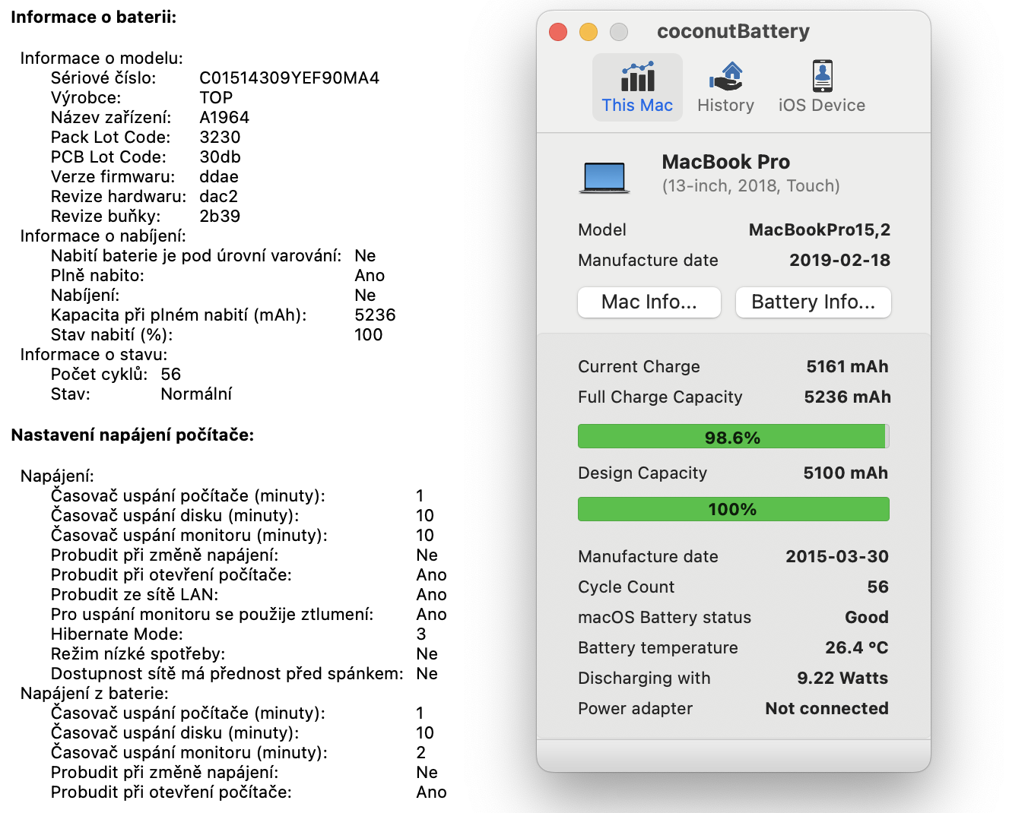Select PCB Lot Code value 30db
Viewport: 1028px width, 813px height.
(x=220, y=157)
